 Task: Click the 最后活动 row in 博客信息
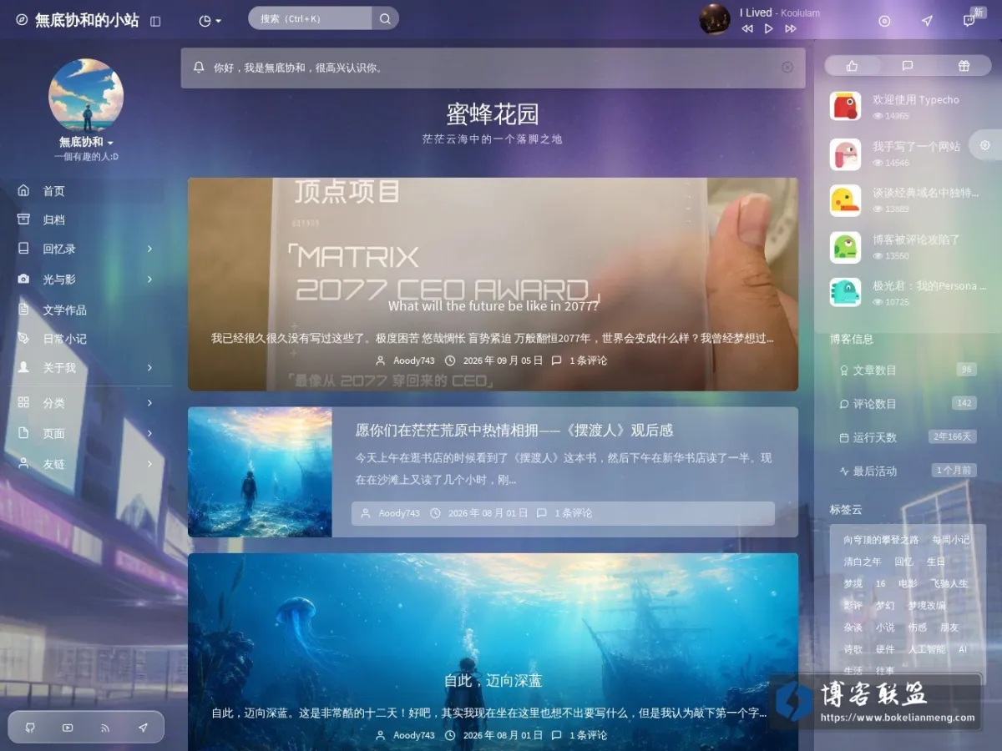click(908, 471)
